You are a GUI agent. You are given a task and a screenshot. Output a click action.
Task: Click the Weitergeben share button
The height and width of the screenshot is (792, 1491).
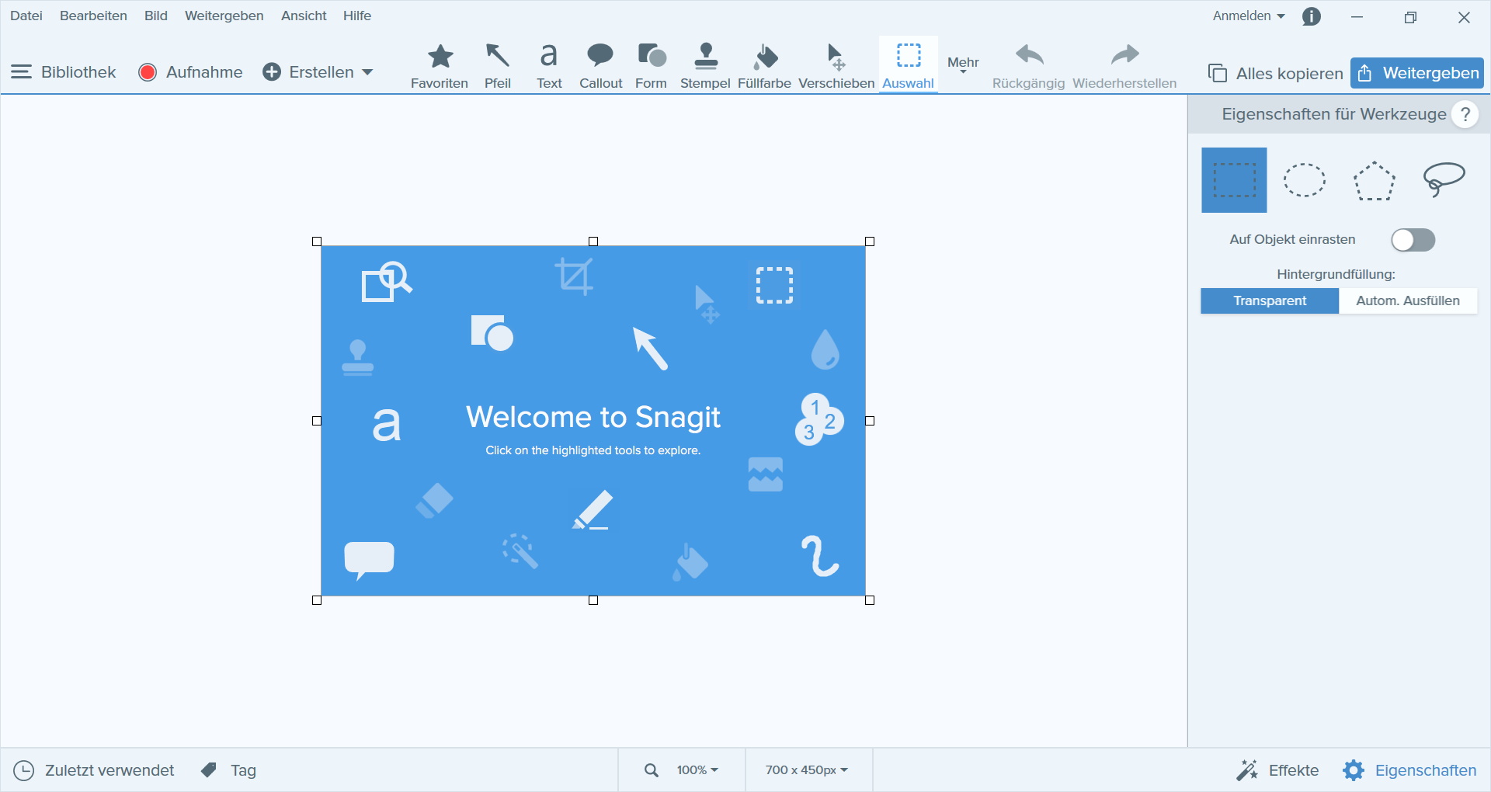point(1416,73)
